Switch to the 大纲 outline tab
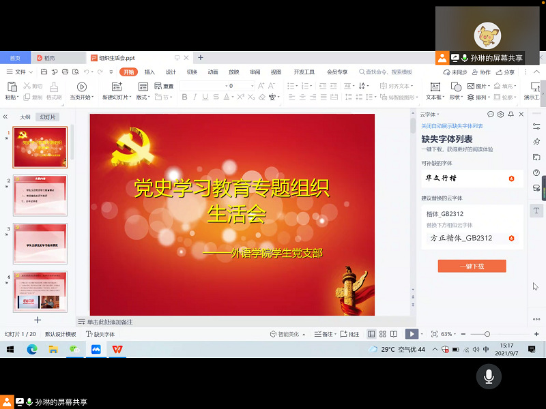Viewport: 546px width, 409px height. (x=25, y=117)
